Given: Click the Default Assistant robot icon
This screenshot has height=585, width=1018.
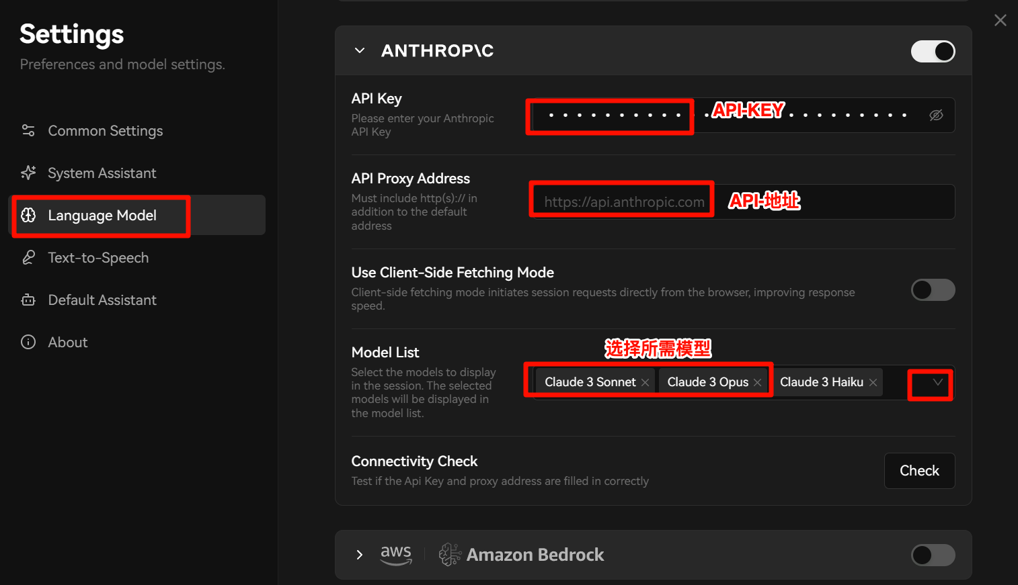Looking at the screenshot, I should 28,300.
